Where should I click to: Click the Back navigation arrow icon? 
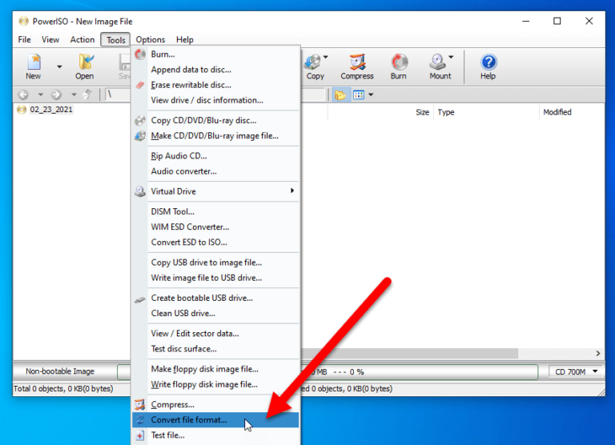tap(23, 94)
